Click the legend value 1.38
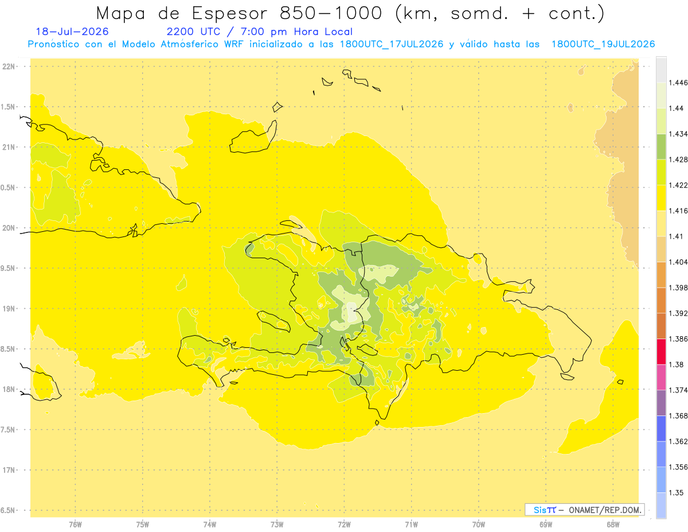The image size is (688, 532). (x=677, y=364)
